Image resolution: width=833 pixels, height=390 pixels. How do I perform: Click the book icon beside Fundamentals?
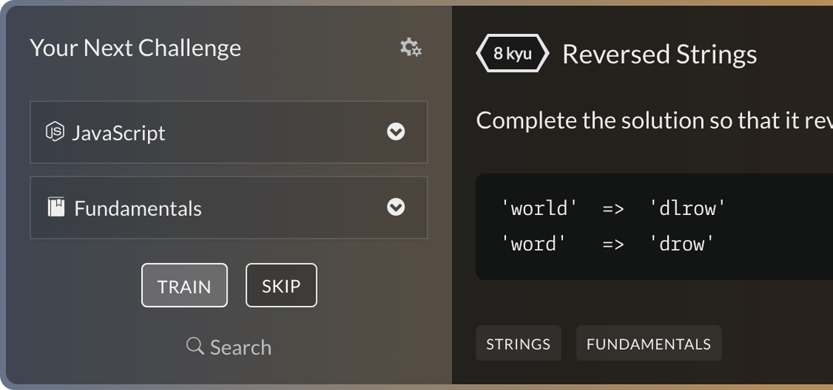point(56,207)
